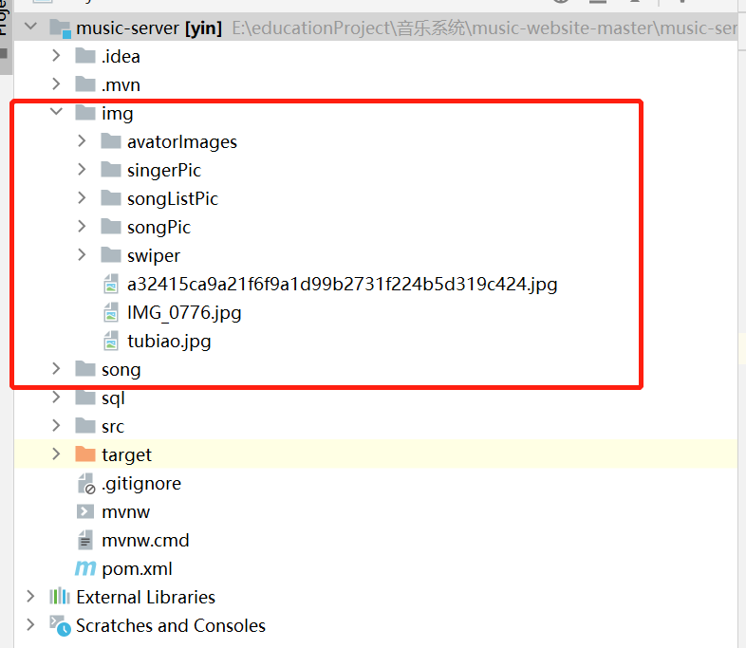746x648 pixels.
Task: Click the a32415ca9a21 jpg image file icon
Action: click(111, 284)
